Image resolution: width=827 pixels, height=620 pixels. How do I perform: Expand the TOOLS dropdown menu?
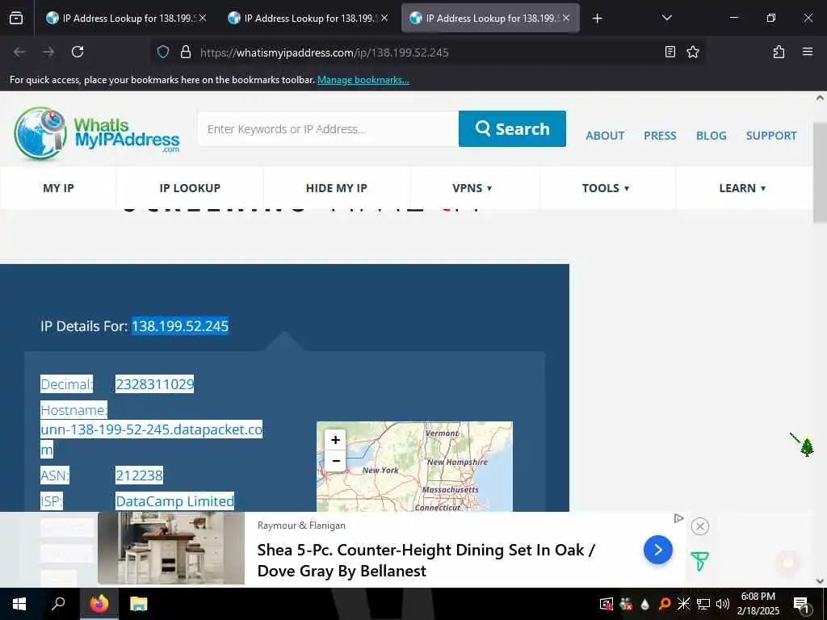click(x=606, y=188)
